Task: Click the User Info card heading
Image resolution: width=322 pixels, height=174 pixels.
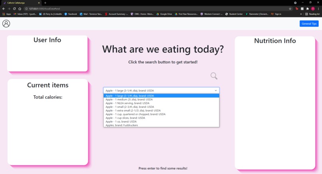Action: [x=47, y=40]
